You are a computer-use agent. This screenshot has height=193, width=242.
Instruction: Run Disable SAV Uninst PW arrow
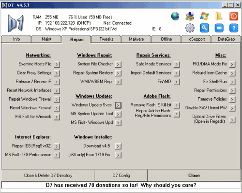[x=232, y=108]
